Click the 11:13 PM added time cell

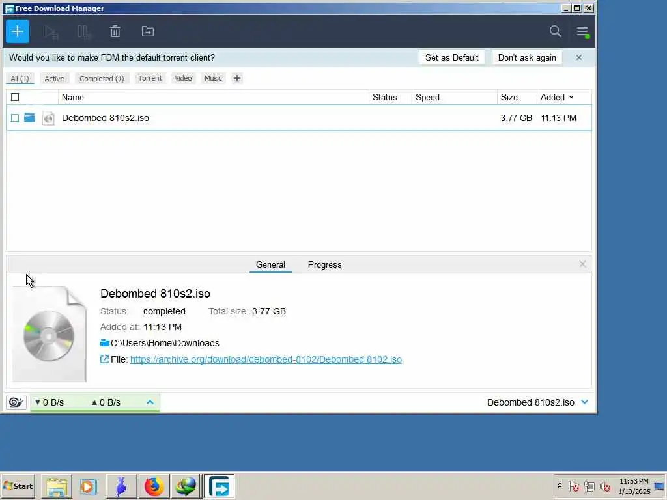coord(558,118)
